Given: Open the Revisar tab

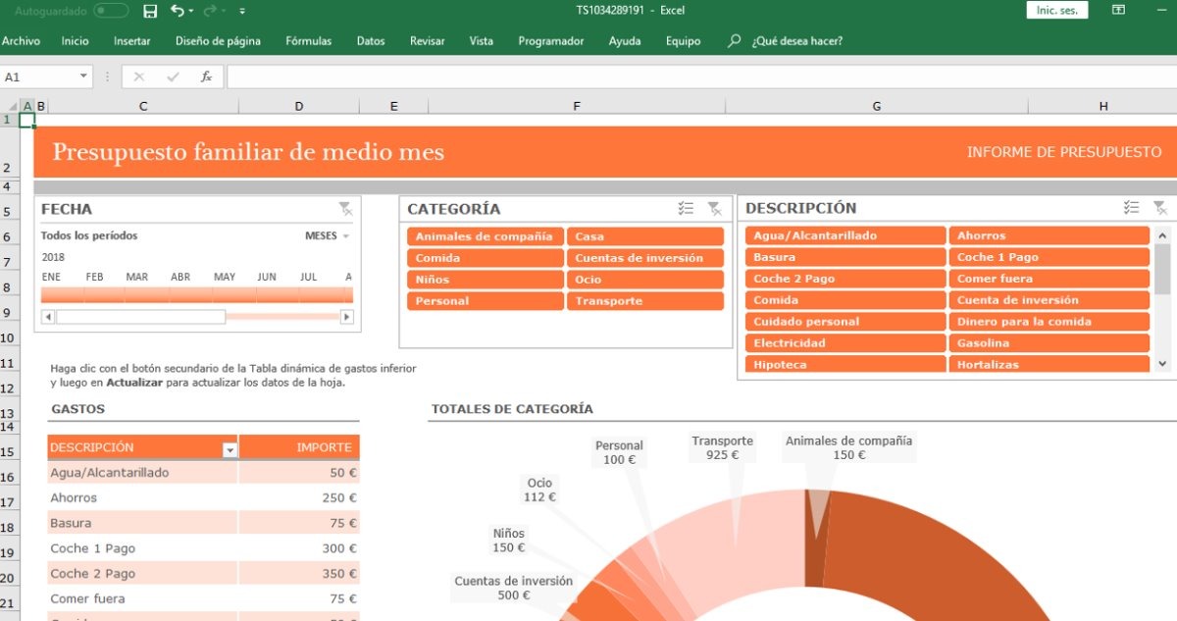Looking at the screenshot, I should (427, 41).
